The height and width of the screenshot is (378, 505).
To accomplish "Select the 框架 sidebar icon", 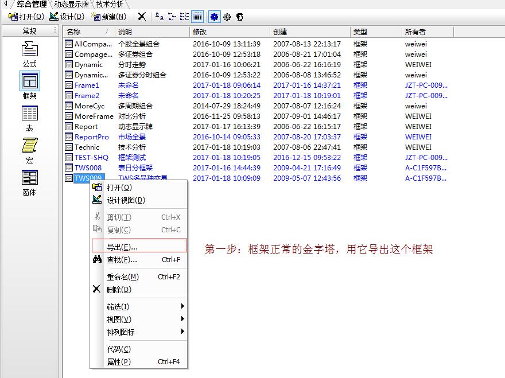I will pyautogui.click(x=30, y=85).
